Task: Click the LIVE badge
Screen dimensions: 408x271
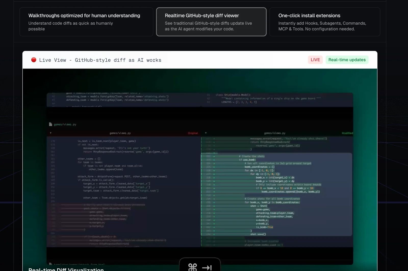Action: pos(315,60)
